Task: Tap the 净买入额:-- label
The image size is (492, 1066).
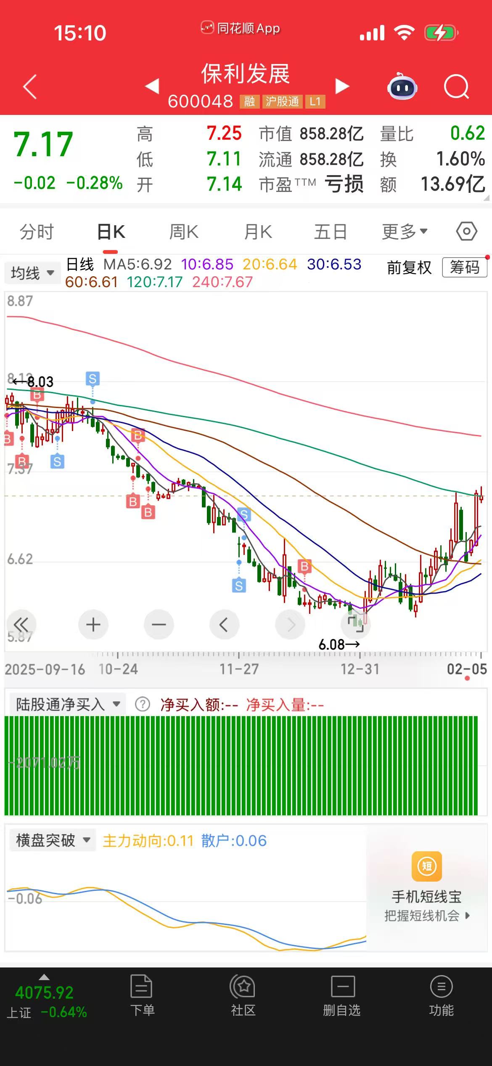Action: 199,704
